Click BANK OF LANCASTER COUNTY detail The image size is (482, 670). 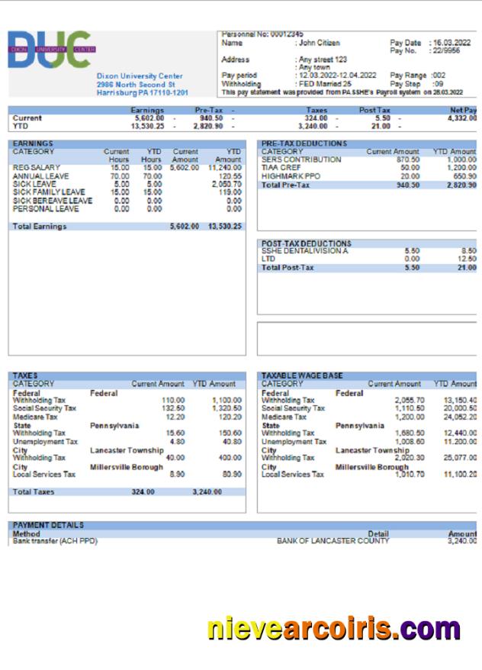coord(333,541)
